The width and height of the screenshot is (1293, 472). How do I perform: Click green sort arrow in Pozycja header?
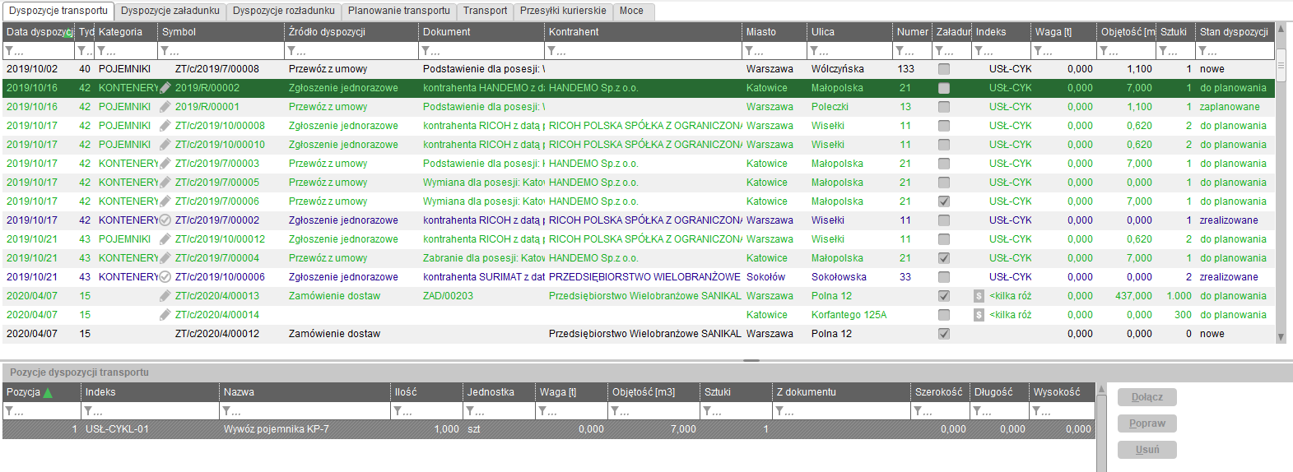click(x=48, y=393)
